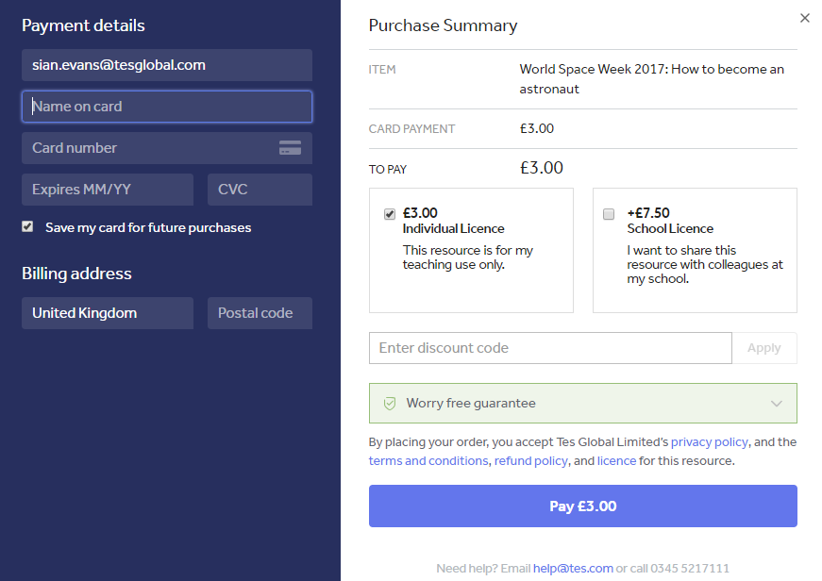Image resolution: width=822 pixels, height=581 pixels.
Task: Click into the Expires MM/YY field
Action: [x=108, y=190]
